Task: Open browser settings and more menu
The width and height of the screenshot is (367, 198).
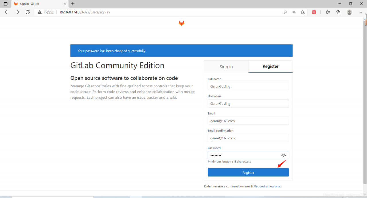Action: pyautogui.click(x=360, y=12)
